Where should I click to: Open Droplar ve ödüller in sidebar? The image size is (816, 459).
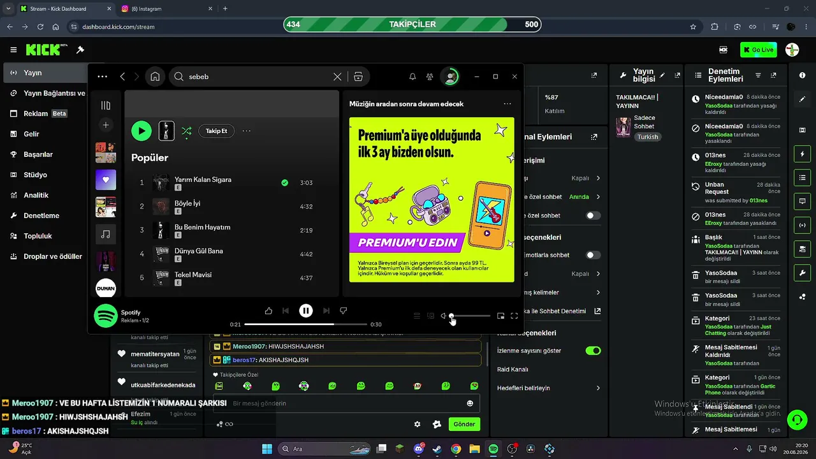click(x=45, y=256)
